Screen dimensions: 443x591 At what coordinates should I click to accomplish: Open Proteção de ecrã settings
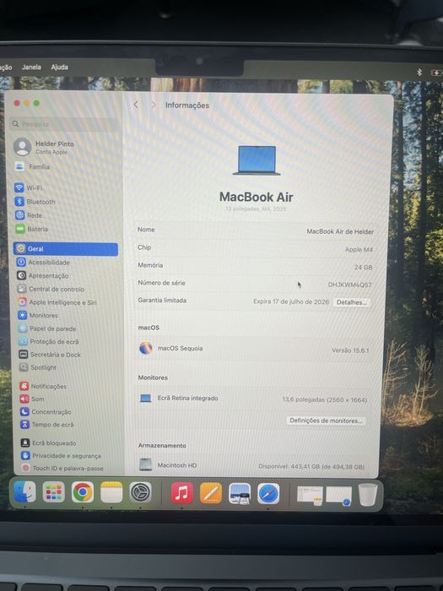[49, 341]
